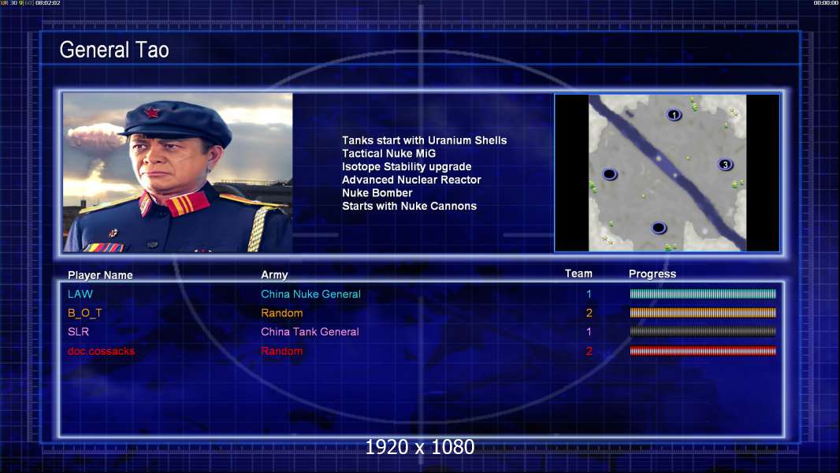Select the unnumbered bottom start marker on minimap
Viewport: 840px width, 473px height.
pyautogui.click(x=659, y=228)
